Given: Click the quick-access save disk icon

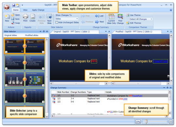Looking at the screenshot, I should pos(14,5).
